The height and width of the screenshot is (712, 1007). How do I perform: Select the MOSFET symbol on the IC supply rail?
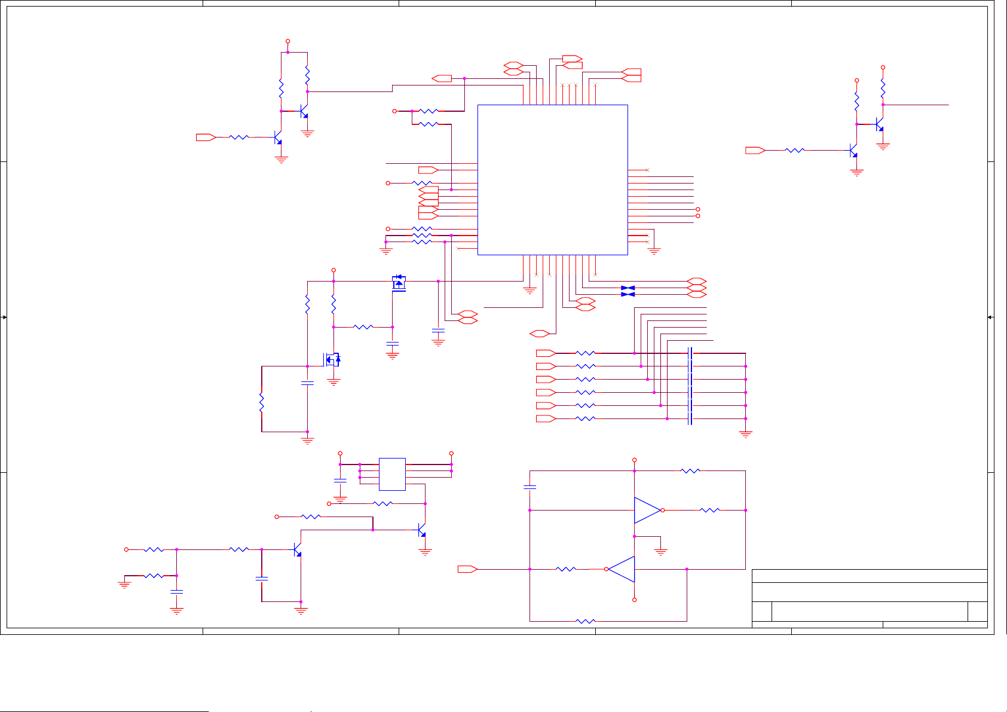point(399,283)
